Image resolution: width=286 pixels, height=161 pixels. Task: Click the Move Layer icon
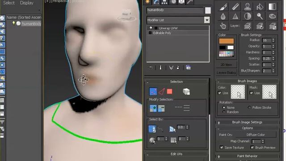[248, 26]
